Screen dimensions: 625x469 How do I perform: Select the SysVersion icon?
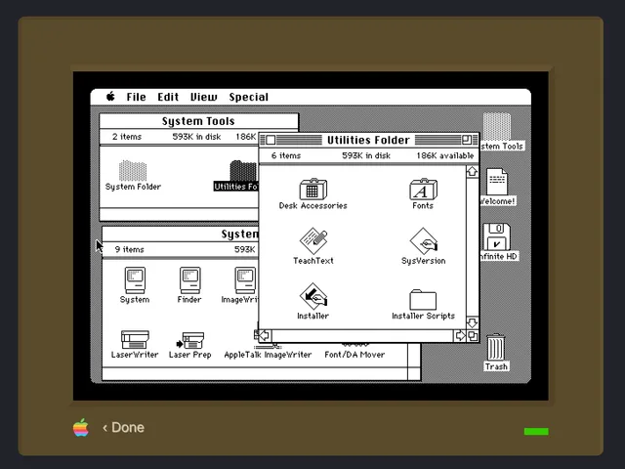coord(423,241)
